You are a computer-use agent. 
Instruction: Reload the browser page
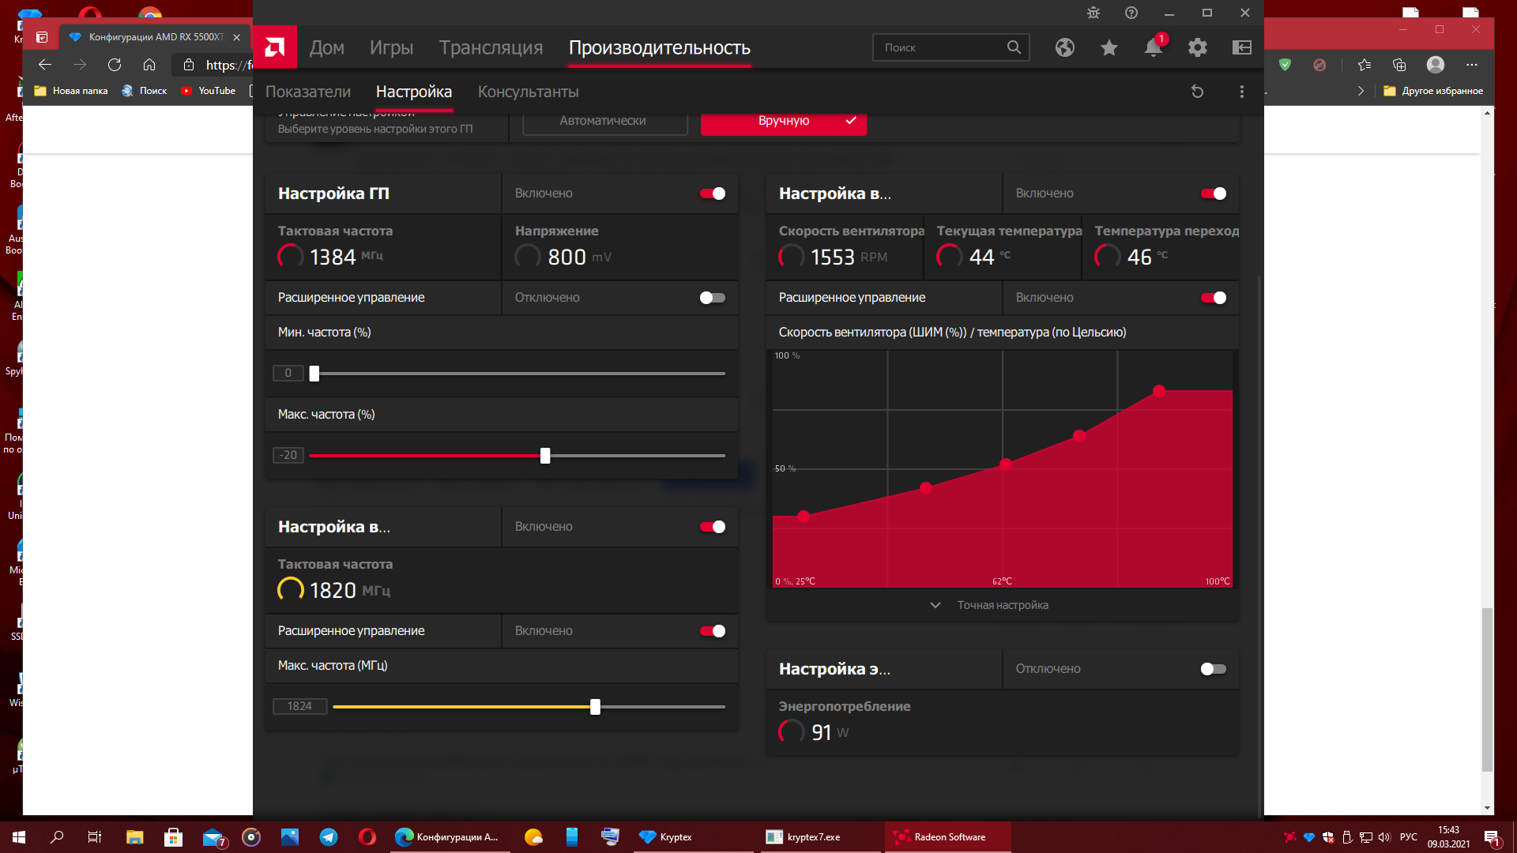tap(115, 65)
